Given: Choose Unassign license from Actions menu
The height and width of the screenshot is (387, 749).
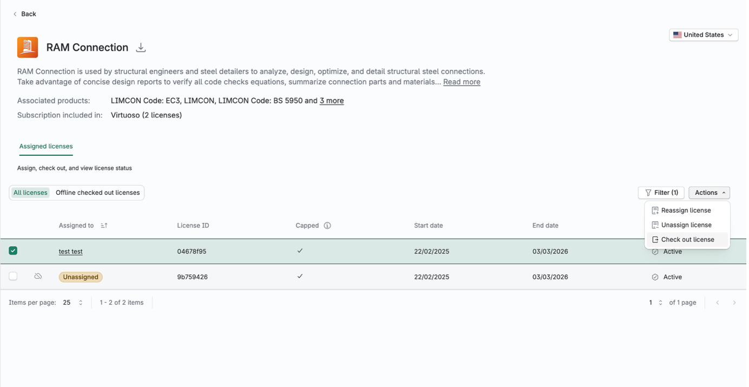Looking at the screenshot, I should click(x=687, y=225).
